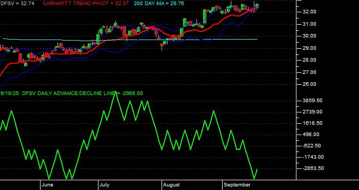Click the -622.50 advance/decline axis value
Screen dimensions: 359x190
(x=312, y=145)
